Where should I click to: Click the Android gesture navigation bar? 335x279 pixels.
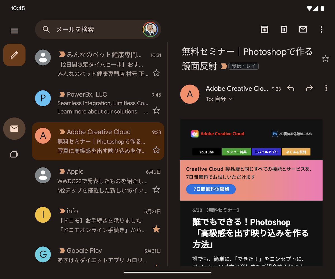(167, 273)
